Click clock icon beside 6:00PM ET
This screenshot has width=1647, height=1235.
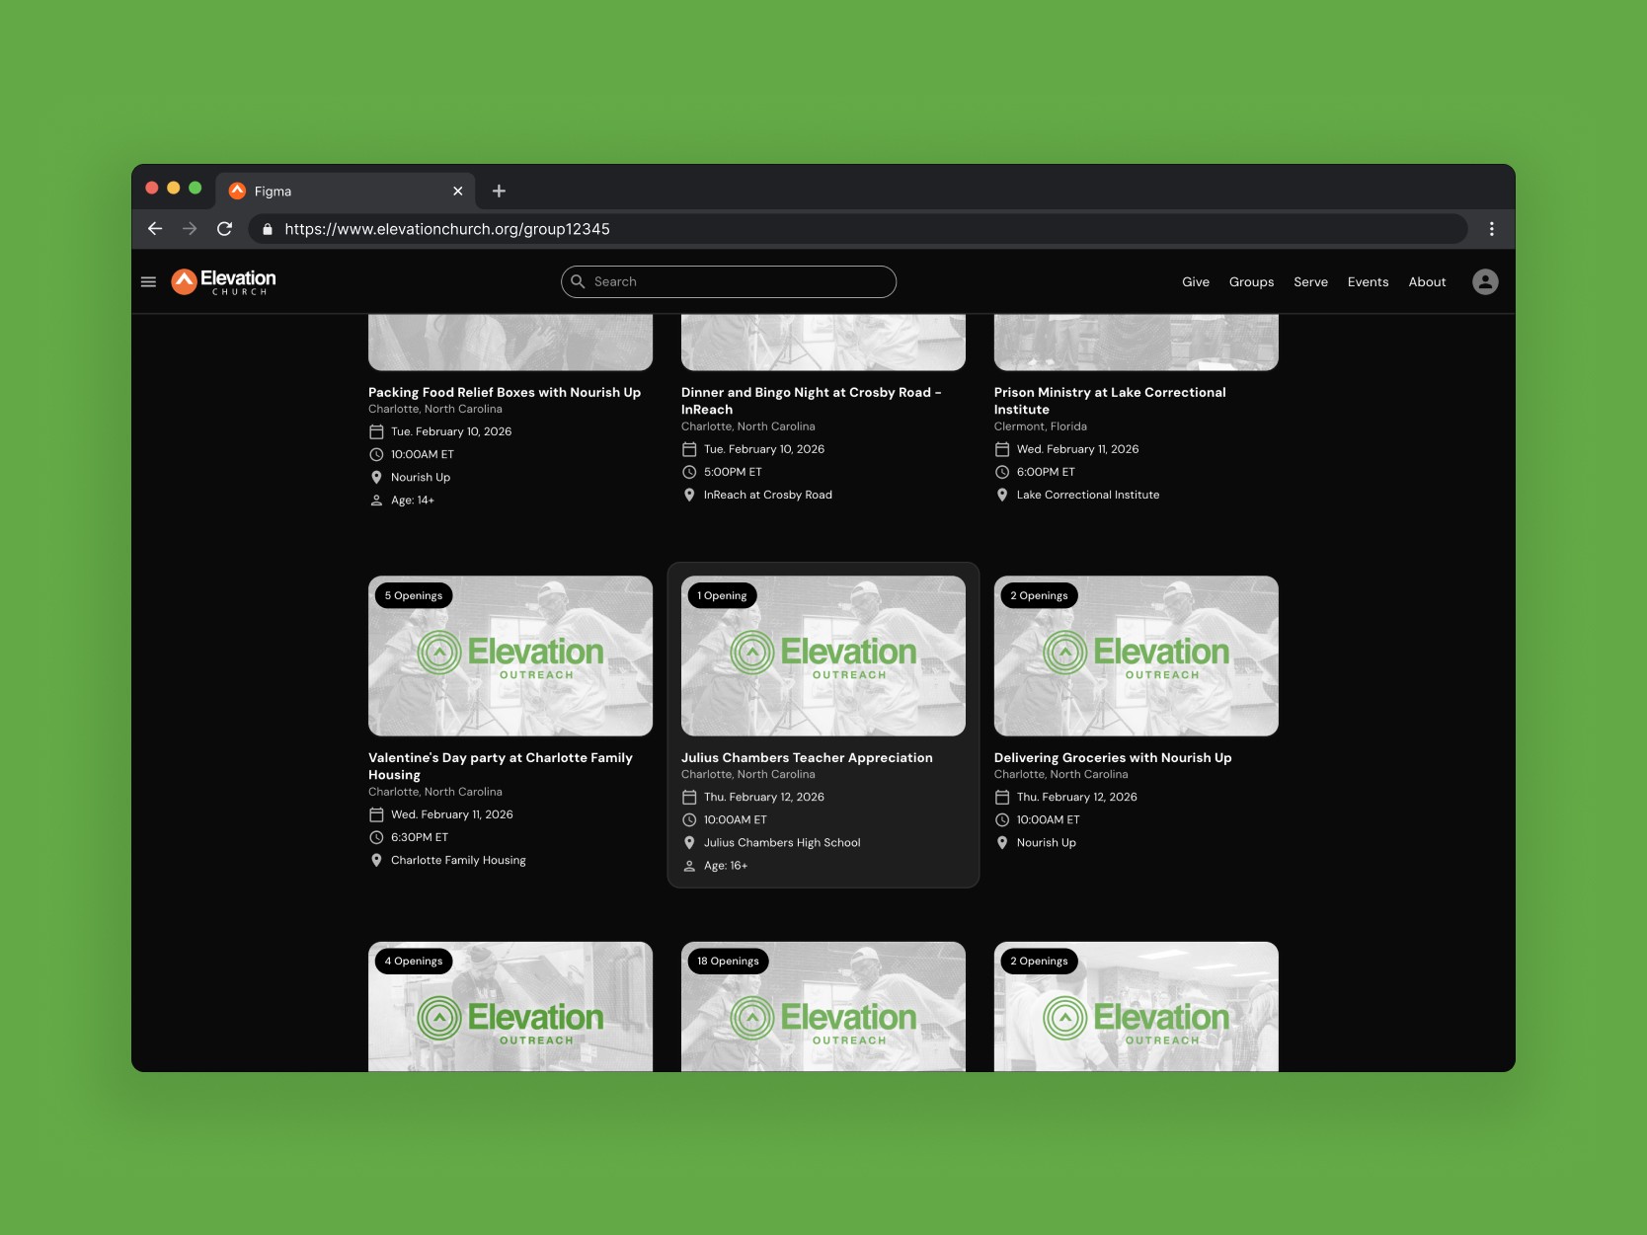(1002, 472)
